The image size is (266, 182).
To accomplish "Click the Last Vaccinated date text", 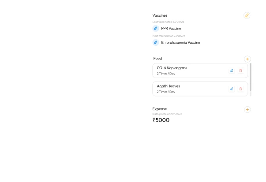I will pos(168,22).
